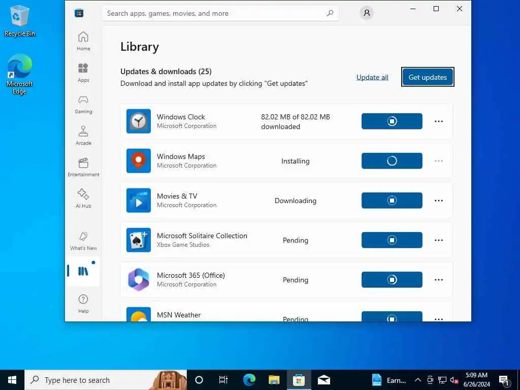Cancel the pending Microsoft Solitaire Collection update
Image resolution: width=520 pixels, height=390 pixels.
click(392, 240)
